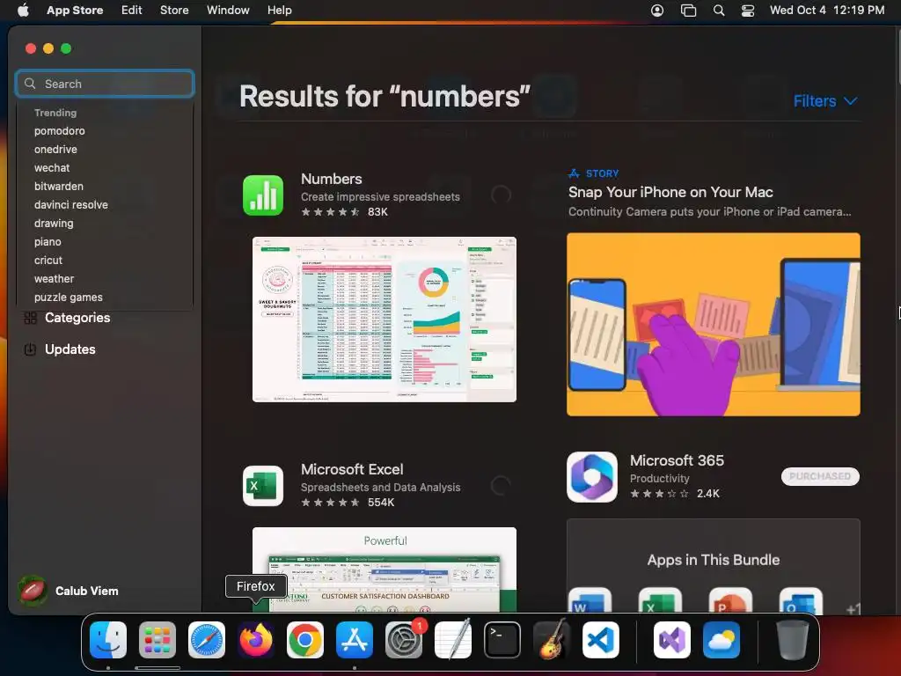Select Updates in the sidebar
This screenshot has height=676, width=901.
[60, 349]
